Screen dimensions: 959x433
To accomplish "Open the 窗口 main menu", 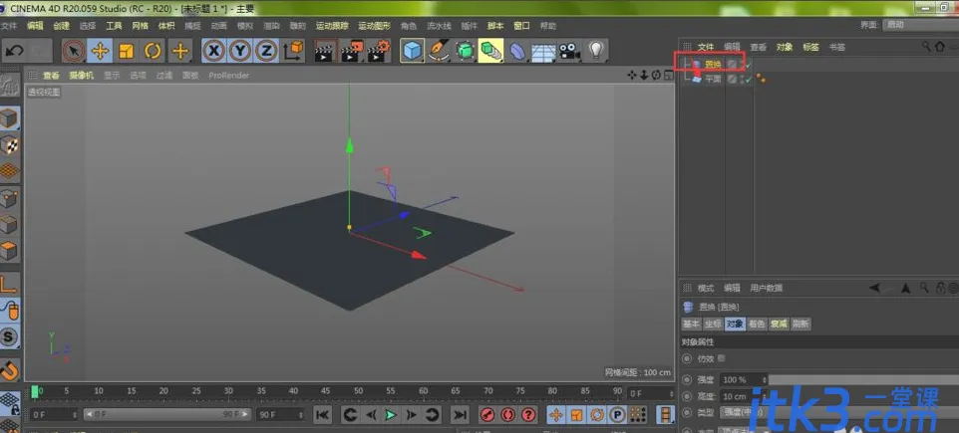I will click(x=521, y=26).
